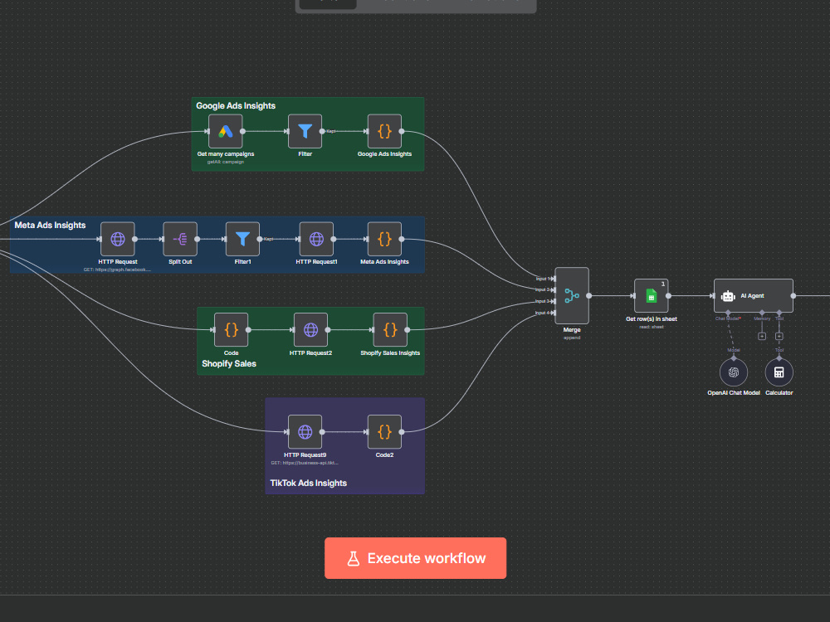The image size is (830, 622).
Task: Click the output connector of the Merge node
Action: click(x=589, y=296)
